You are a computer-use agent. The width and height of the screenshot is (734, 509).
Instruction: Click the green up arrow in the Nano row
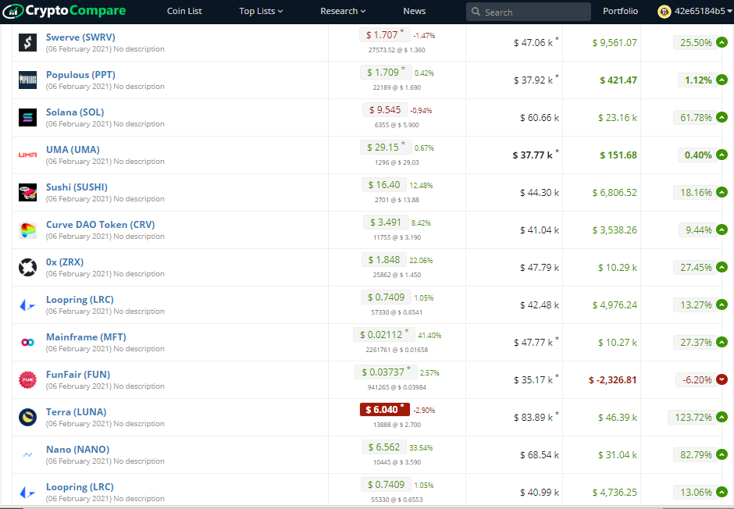tap(722, 454)
